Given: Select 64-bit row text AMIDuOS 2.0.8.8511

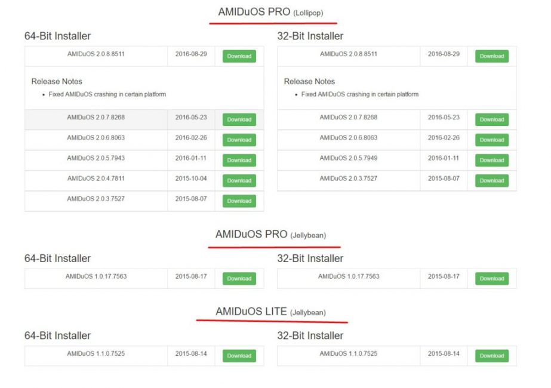Looking at the screenshot, I should (96, 54).
